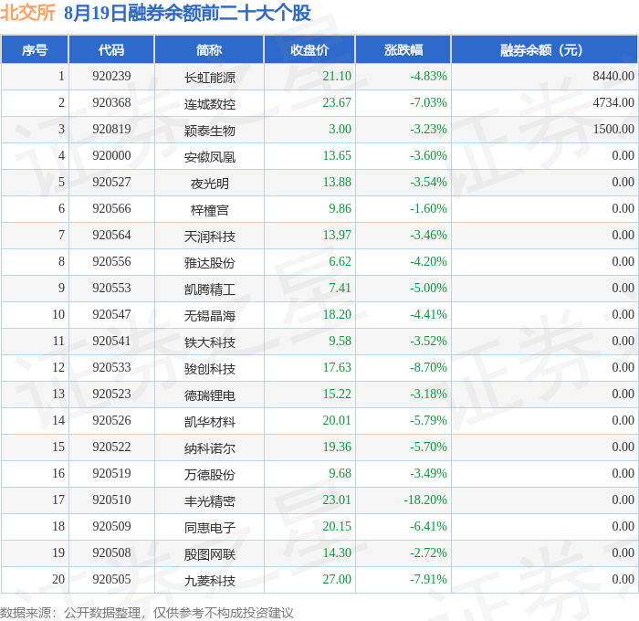Viewport: 639px width, 621px height.
Task: Select stock name 无锡晶海
Action: pos(209,316)
